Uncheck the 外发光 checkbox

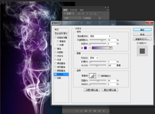pyautogui.click(x=56, y=74)
